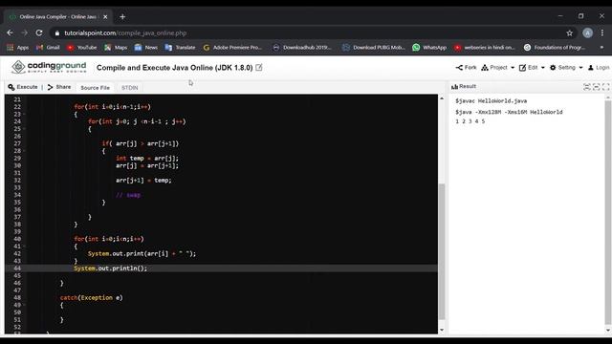Viewport: 612px width, 344px height.
Task: Open the YouTube bookmark
Action: [x=81, y=48]
